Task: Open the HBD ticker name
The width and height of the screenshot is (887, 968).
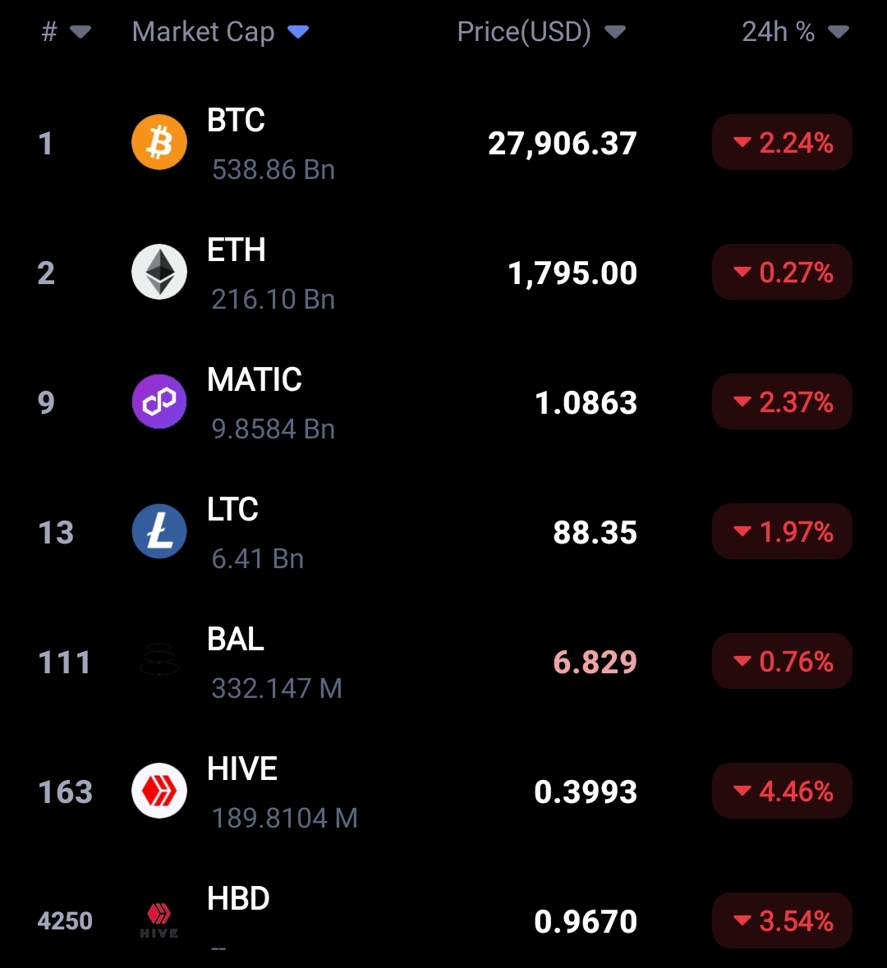Action: coord(238,898)
